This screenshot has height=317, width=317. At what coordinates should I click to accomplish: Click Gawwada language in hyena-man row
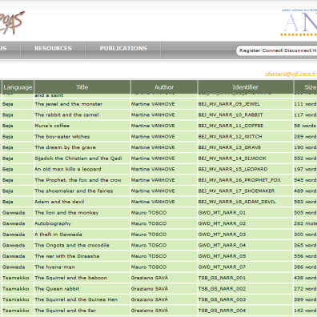(x=14, y=267)
